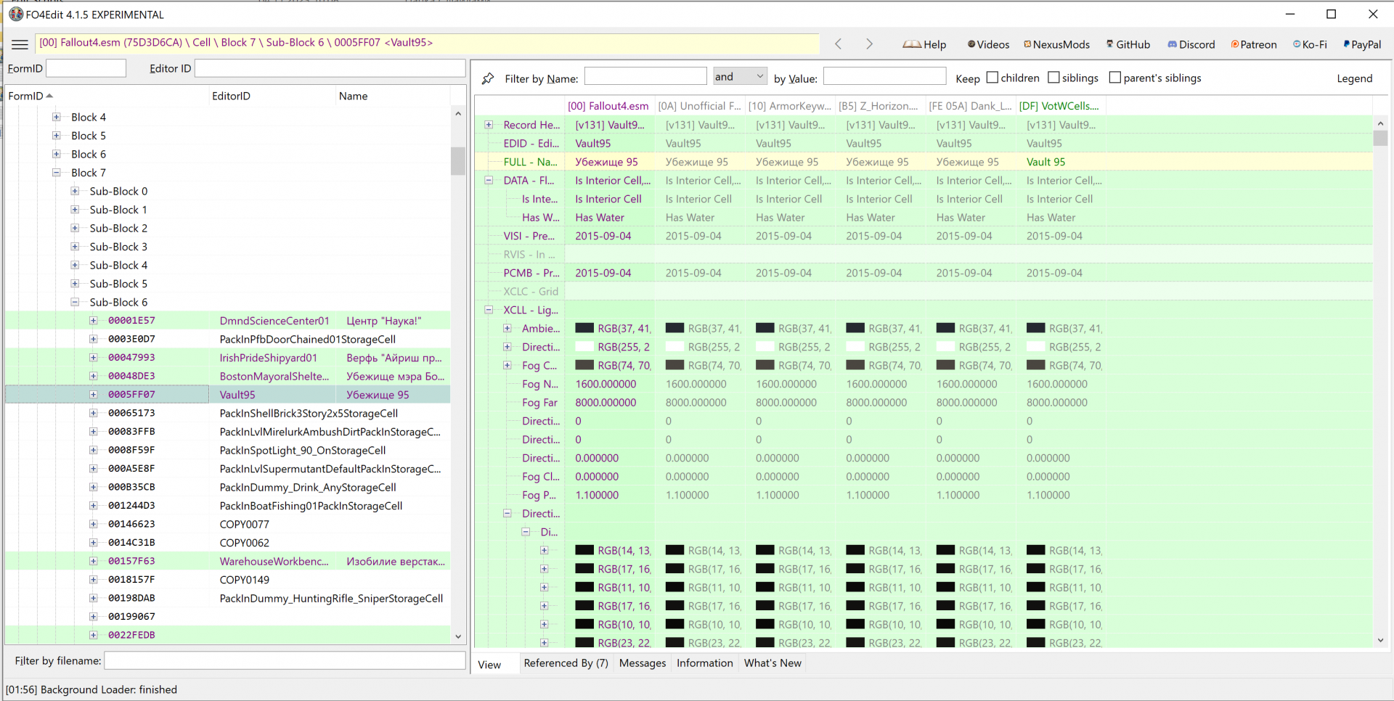Check the parent's siblings option

[x=1115, y=78]
